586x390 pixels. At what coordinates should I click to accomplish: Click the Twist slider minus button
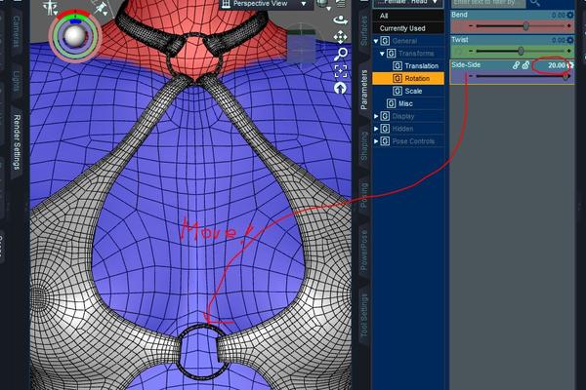[471, 51]
